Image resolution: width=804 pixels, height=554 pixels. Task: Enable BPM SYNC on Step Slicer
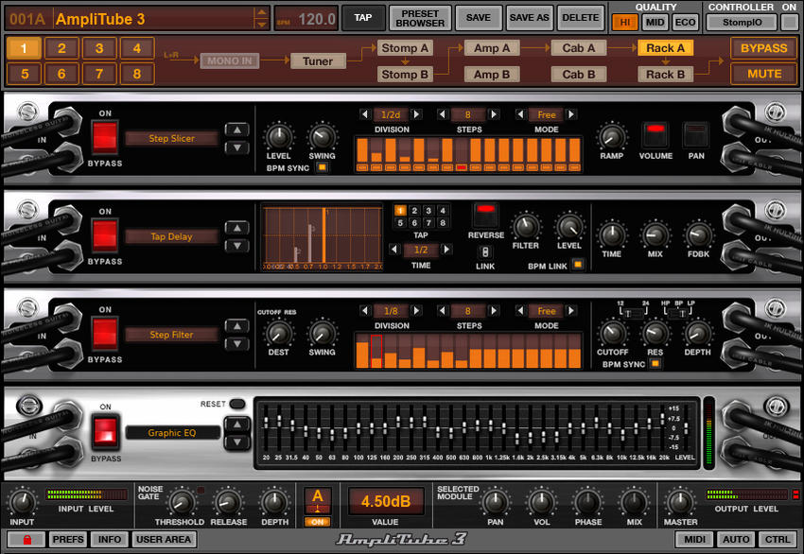(x=322, y=167)
